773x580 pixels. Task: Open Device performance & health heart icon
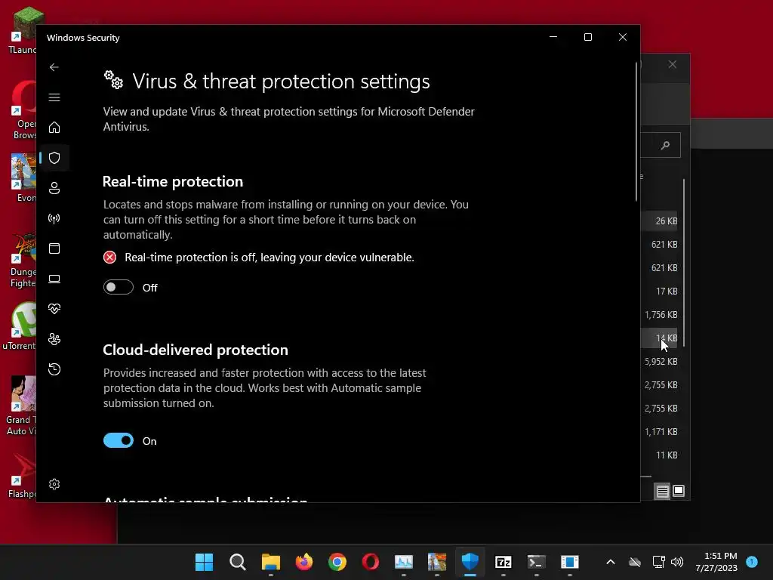point(54,309)
